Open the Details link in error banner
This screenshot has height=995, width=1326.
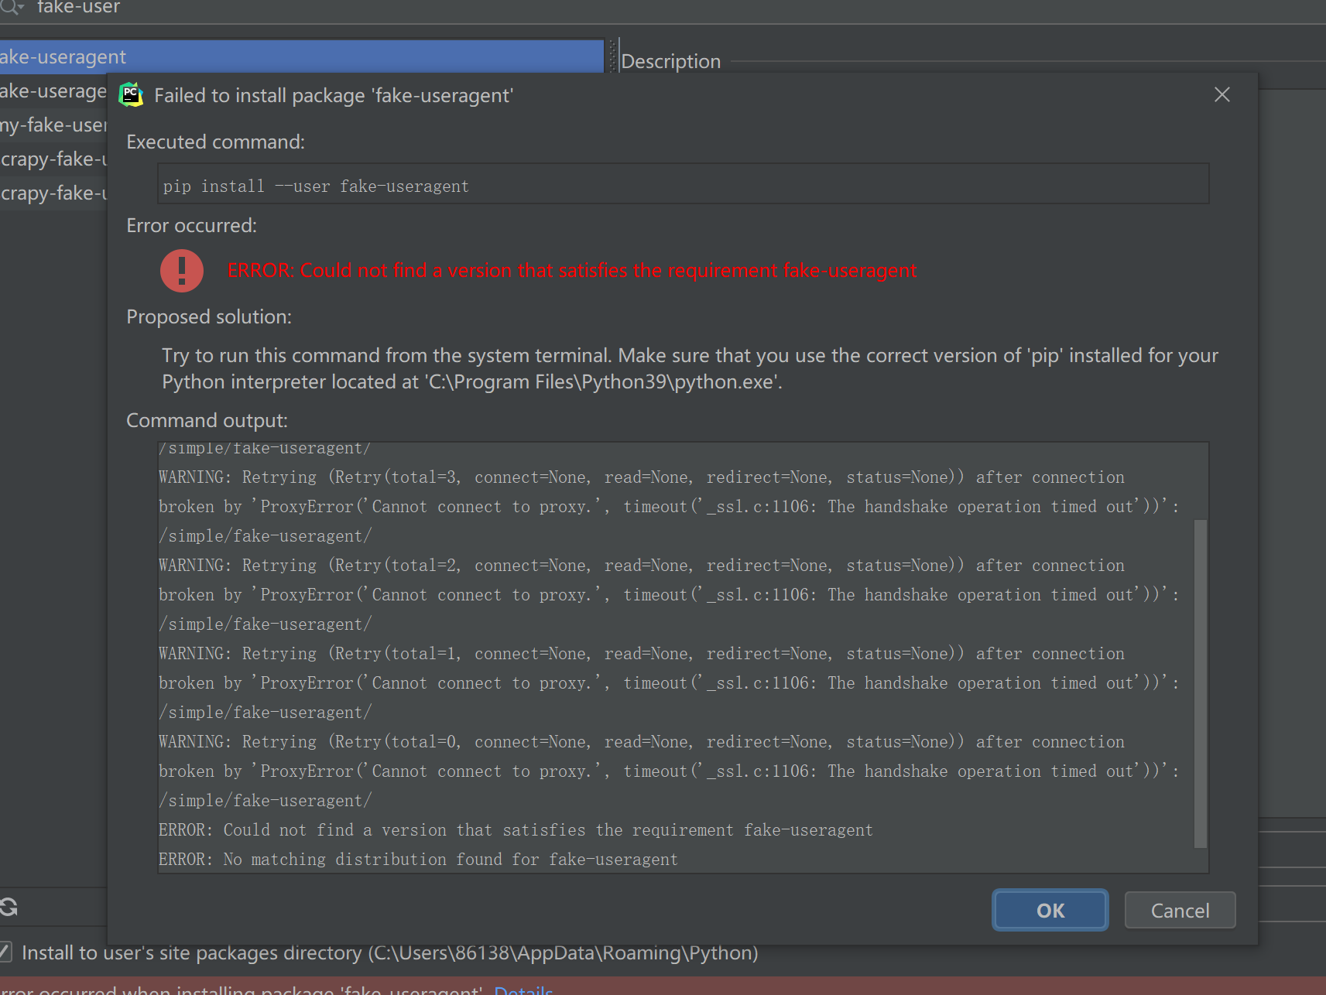523,990
